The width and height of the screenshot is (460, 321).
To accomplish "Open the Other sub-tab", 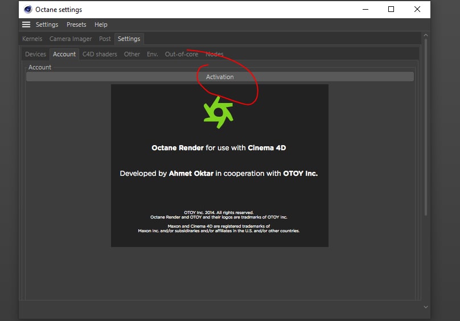I will 132,54.
